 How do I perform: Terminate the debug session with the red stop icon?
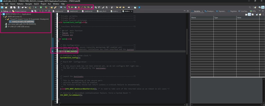click(79, 7)
